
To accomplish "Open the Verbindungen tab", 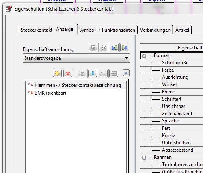I will [155, 30].
